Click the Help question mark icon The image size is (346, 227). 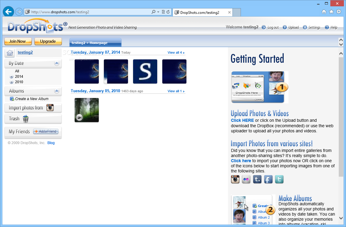[327, 27]
